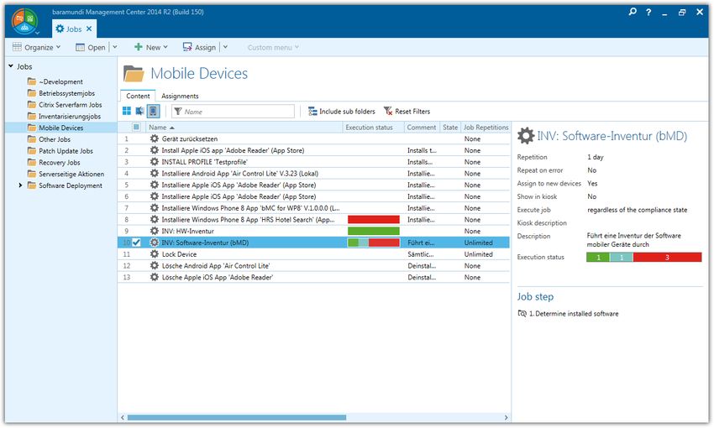Image resolution: width=714 pixels, height=428 pixels.
Task: Switch to the Assignments tab
Action: tap(180, 96)
